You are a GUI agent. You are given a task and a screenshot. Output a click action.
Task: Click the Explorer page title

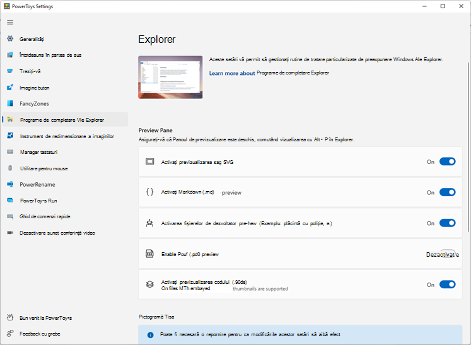click(157, 39)
